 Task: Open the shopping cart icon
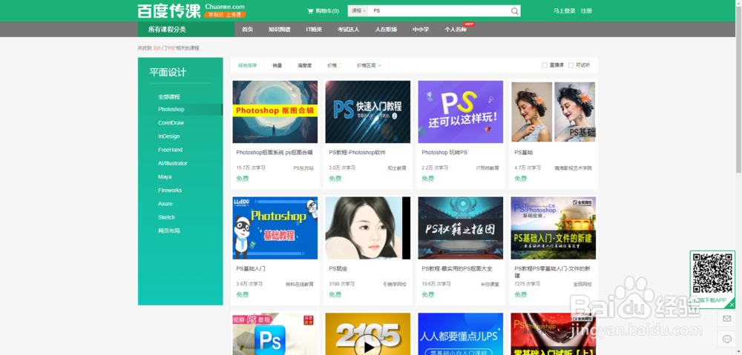[310, 11]
